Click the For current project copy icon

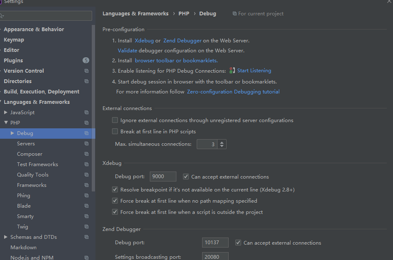(234, 14)
